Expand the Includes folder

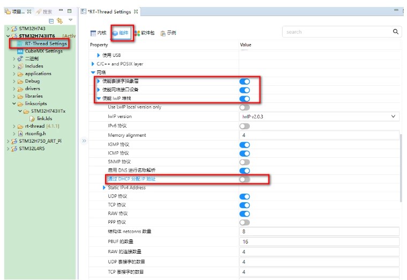14,66
